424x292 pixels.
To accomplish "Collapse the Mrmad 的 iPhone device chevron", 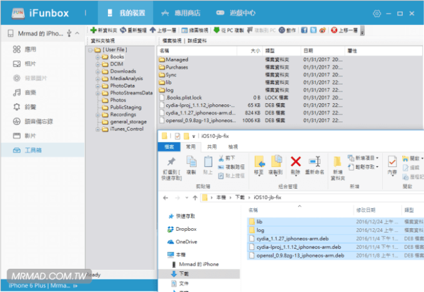I will coord(77,33).
